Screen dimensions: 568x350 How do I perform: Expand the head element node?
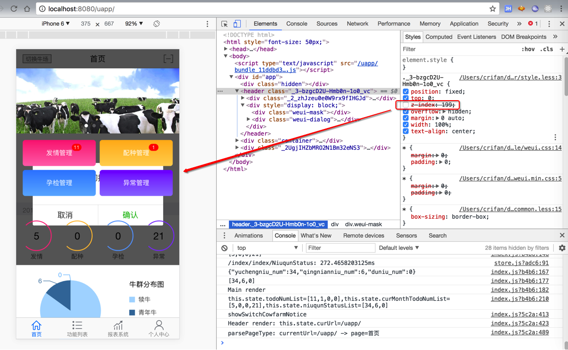(226, 49)
